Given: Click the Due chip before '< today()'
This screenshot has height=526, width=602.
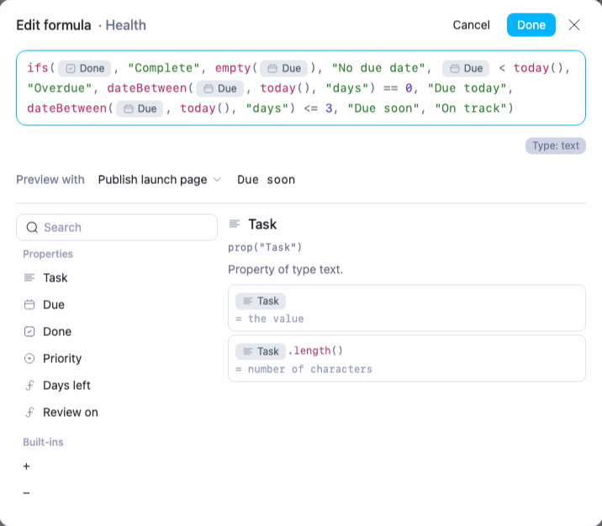Looking at the screenshot, I should point(466,68).
